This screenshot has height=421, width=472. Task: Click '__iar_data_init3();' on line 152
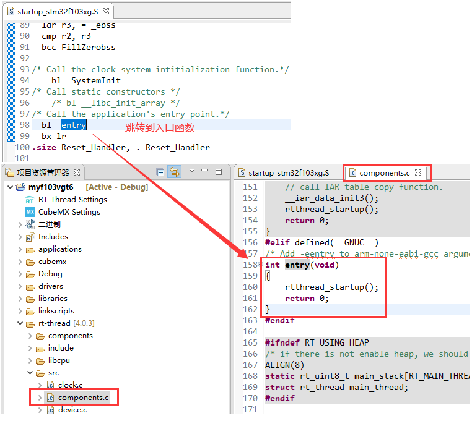click(331, 198)
